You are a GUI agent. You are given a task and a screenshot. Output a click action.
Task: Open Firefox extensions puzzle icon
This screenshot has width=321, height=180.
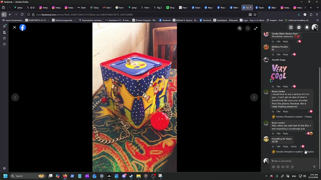point(311,14)
